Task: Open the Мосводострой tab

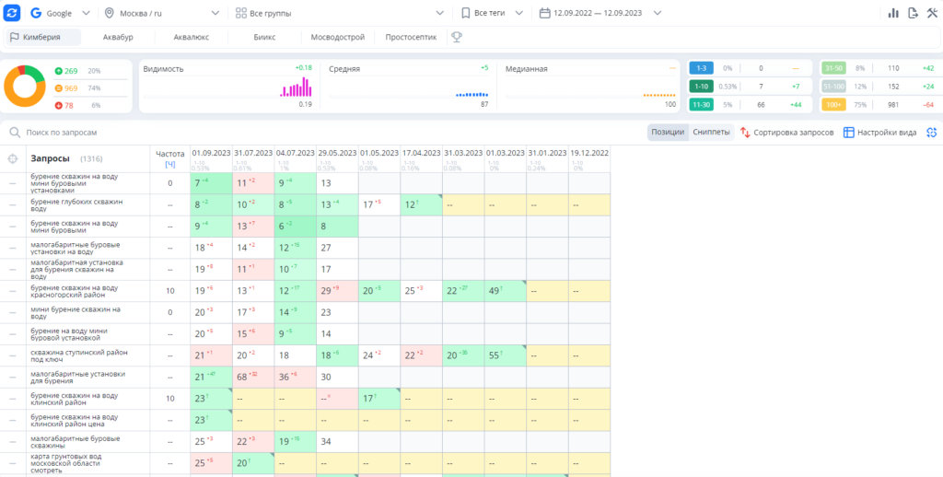Action: [x=337, y=37]
